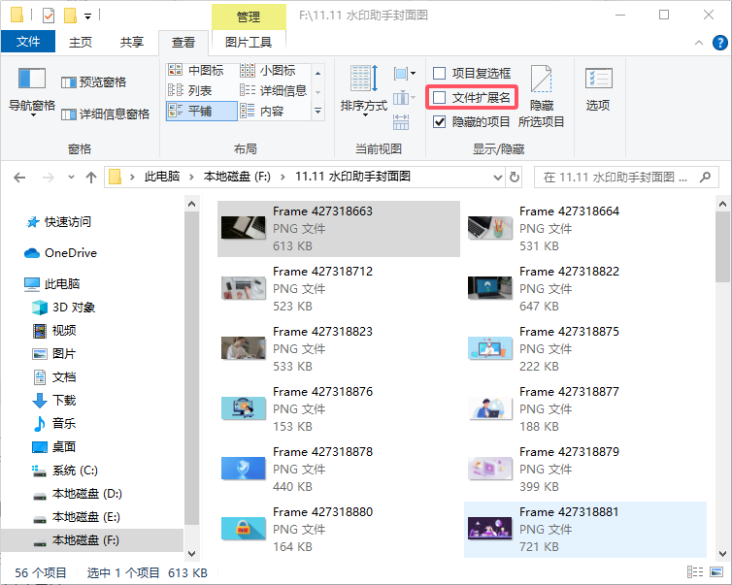Image resolution: width=732 pixels, height=585 pixels.
Task: Select file Frame 427318663
Action: 339,229
